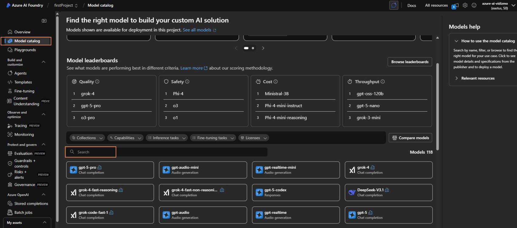Expand the Relevant resources section
Screen dimensions: 517x228
click(x=478, y=78)
